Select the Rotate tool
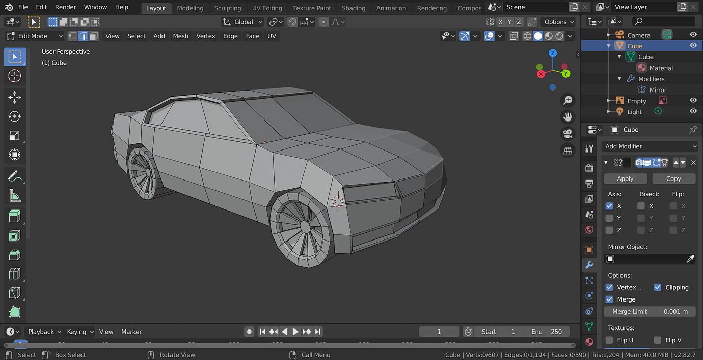The height and width of the screenshot is (360, 703). click(x=15, y=116)
